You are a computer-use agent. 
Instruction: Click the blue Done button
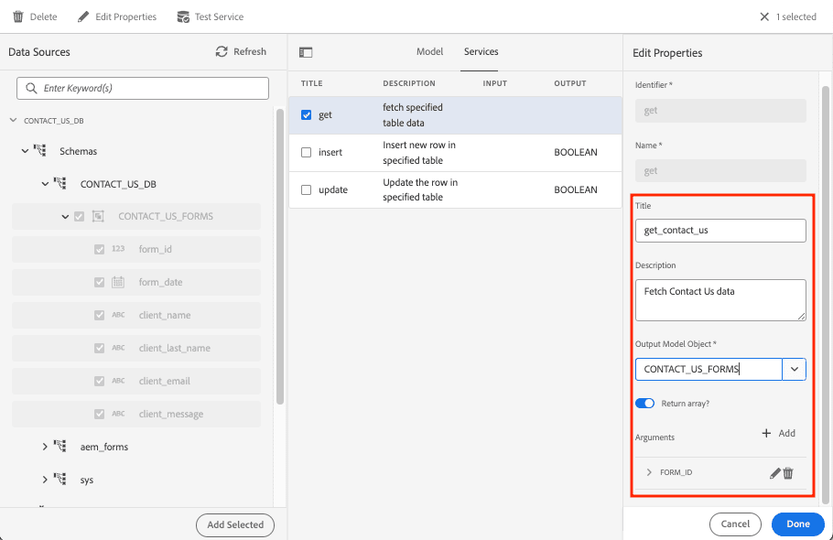tap(798, 524)
